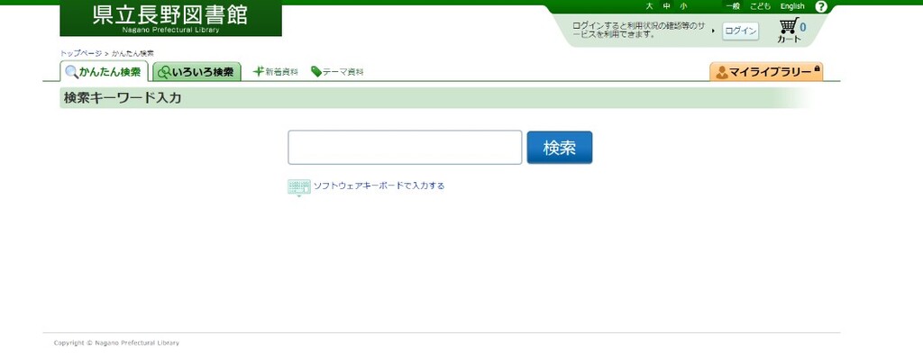This screenshot has width=923, height=354.
Task: Go to トップページ breadcrumb link
Action: point(80,53)
